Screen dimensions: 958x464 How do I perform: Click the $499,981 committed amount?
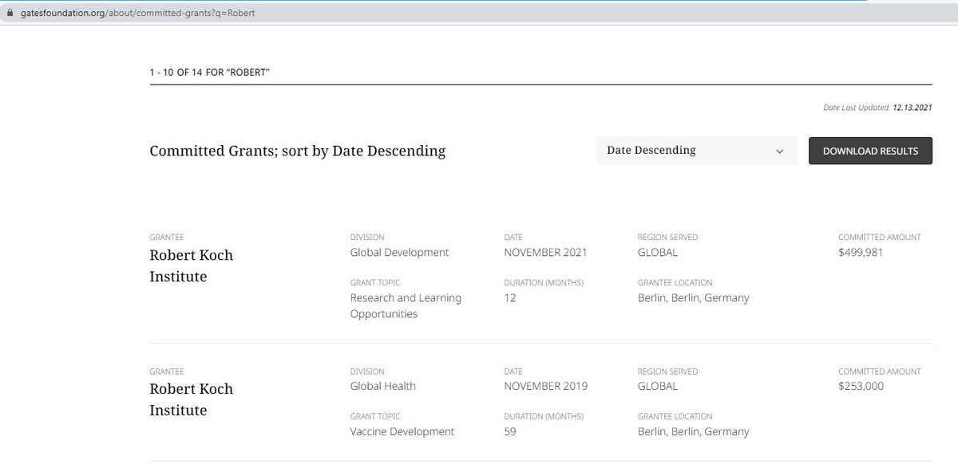[861, 253]
